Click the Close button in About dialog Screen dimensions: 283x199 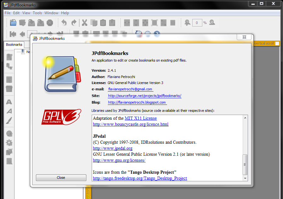coord(61,178)
